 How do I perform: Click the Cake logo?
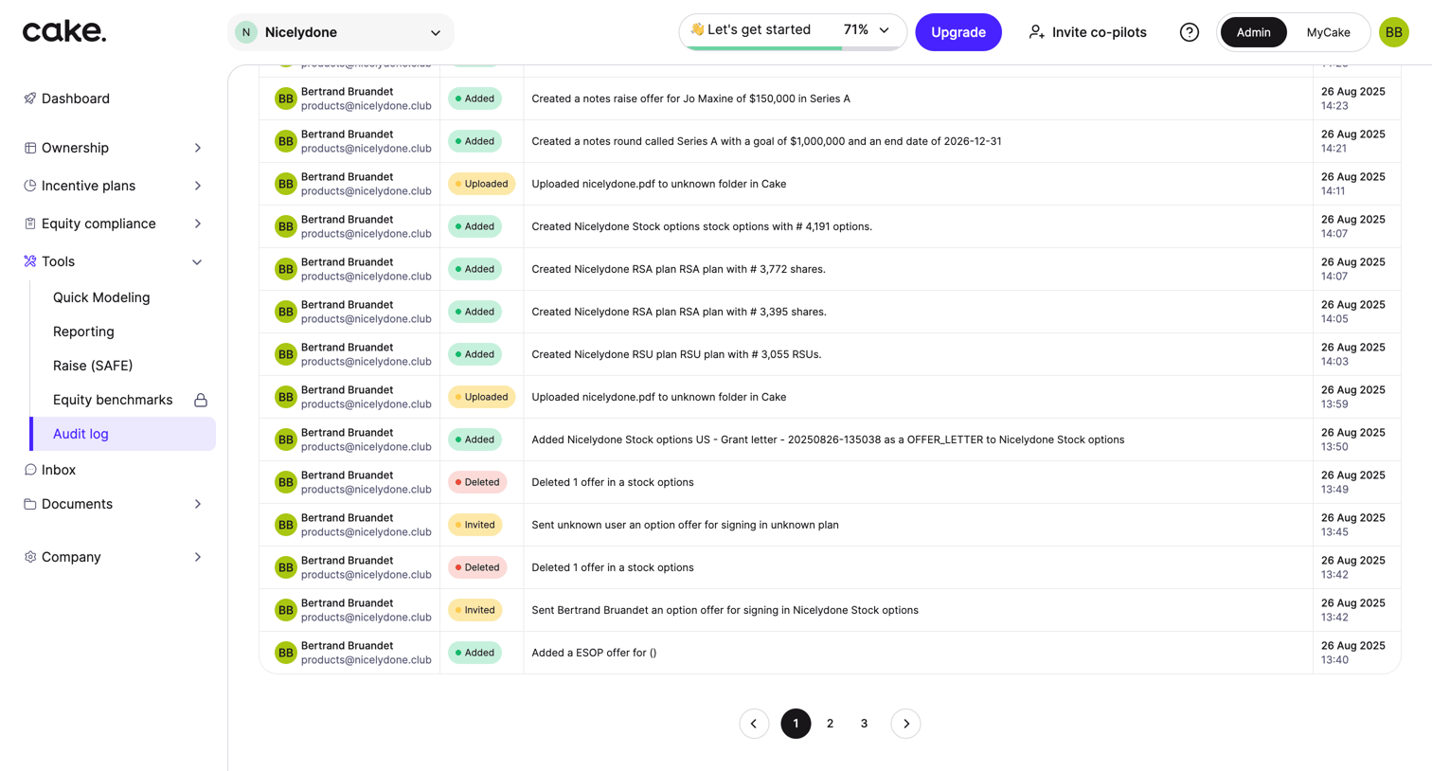click(64, 32)
